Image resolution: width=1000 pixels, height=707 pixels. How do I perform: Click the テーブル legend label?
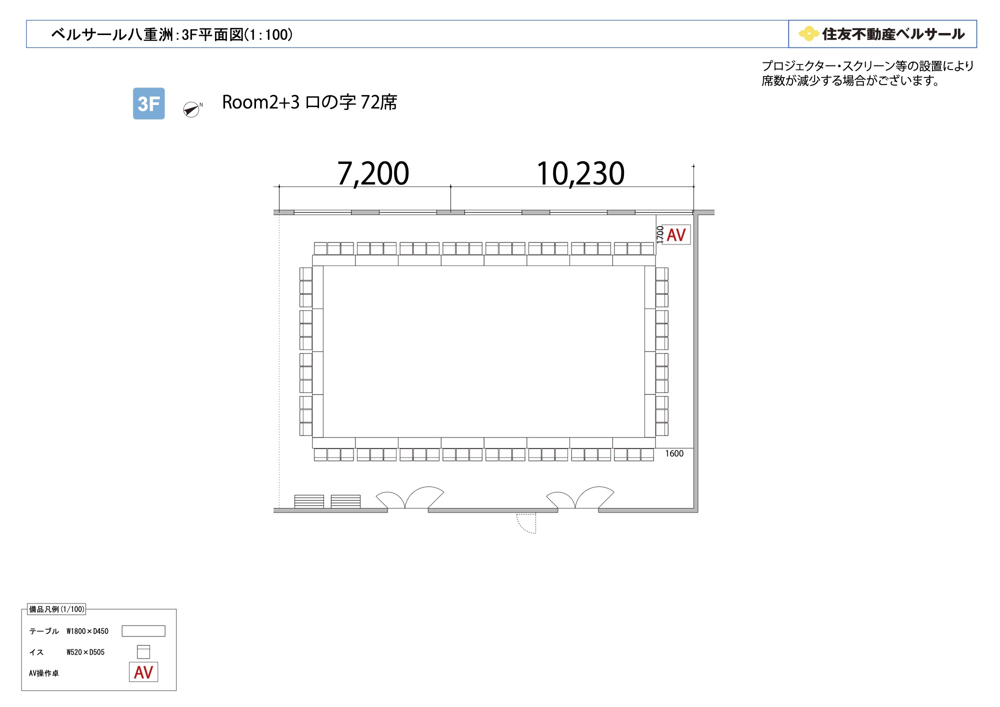pyautogui.click(x=44, y=631)
